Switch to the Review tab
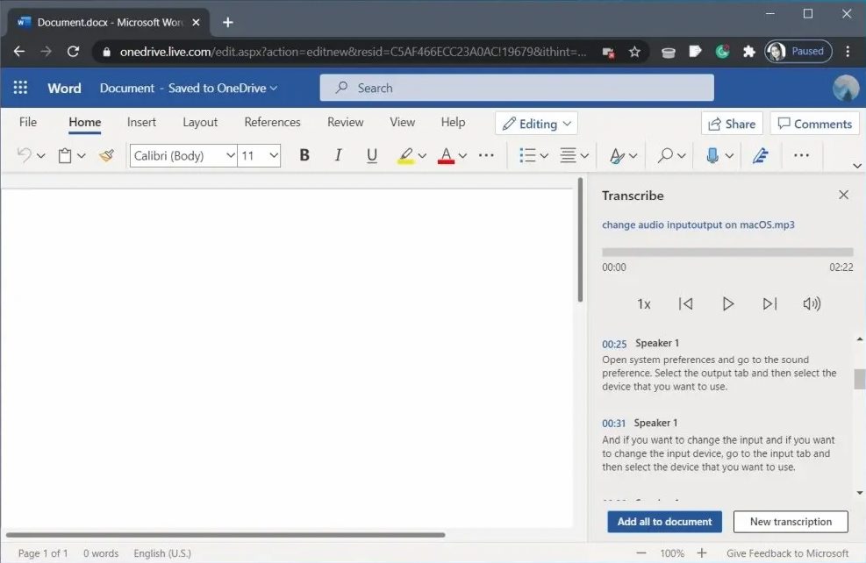The height and width of the screenshot is (563, 866). (x=345, y=122)
